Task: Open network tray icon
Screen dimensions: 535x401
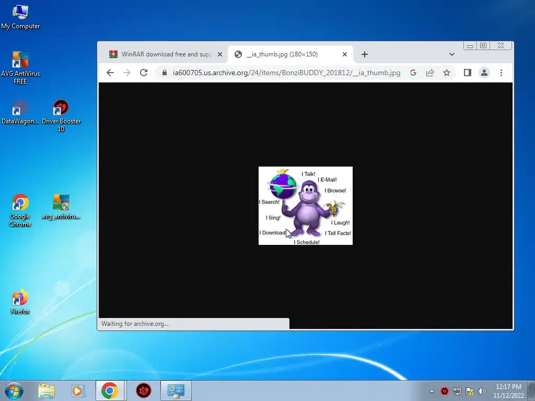Action: point(457,391)
